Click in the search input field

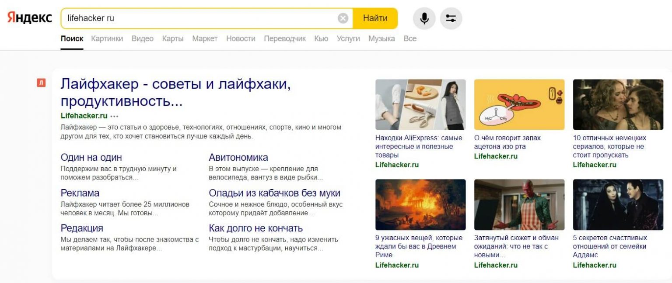click(x=197, y=18)
